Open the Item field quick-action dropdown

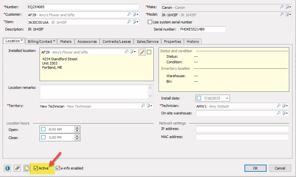tap(135, 22)
